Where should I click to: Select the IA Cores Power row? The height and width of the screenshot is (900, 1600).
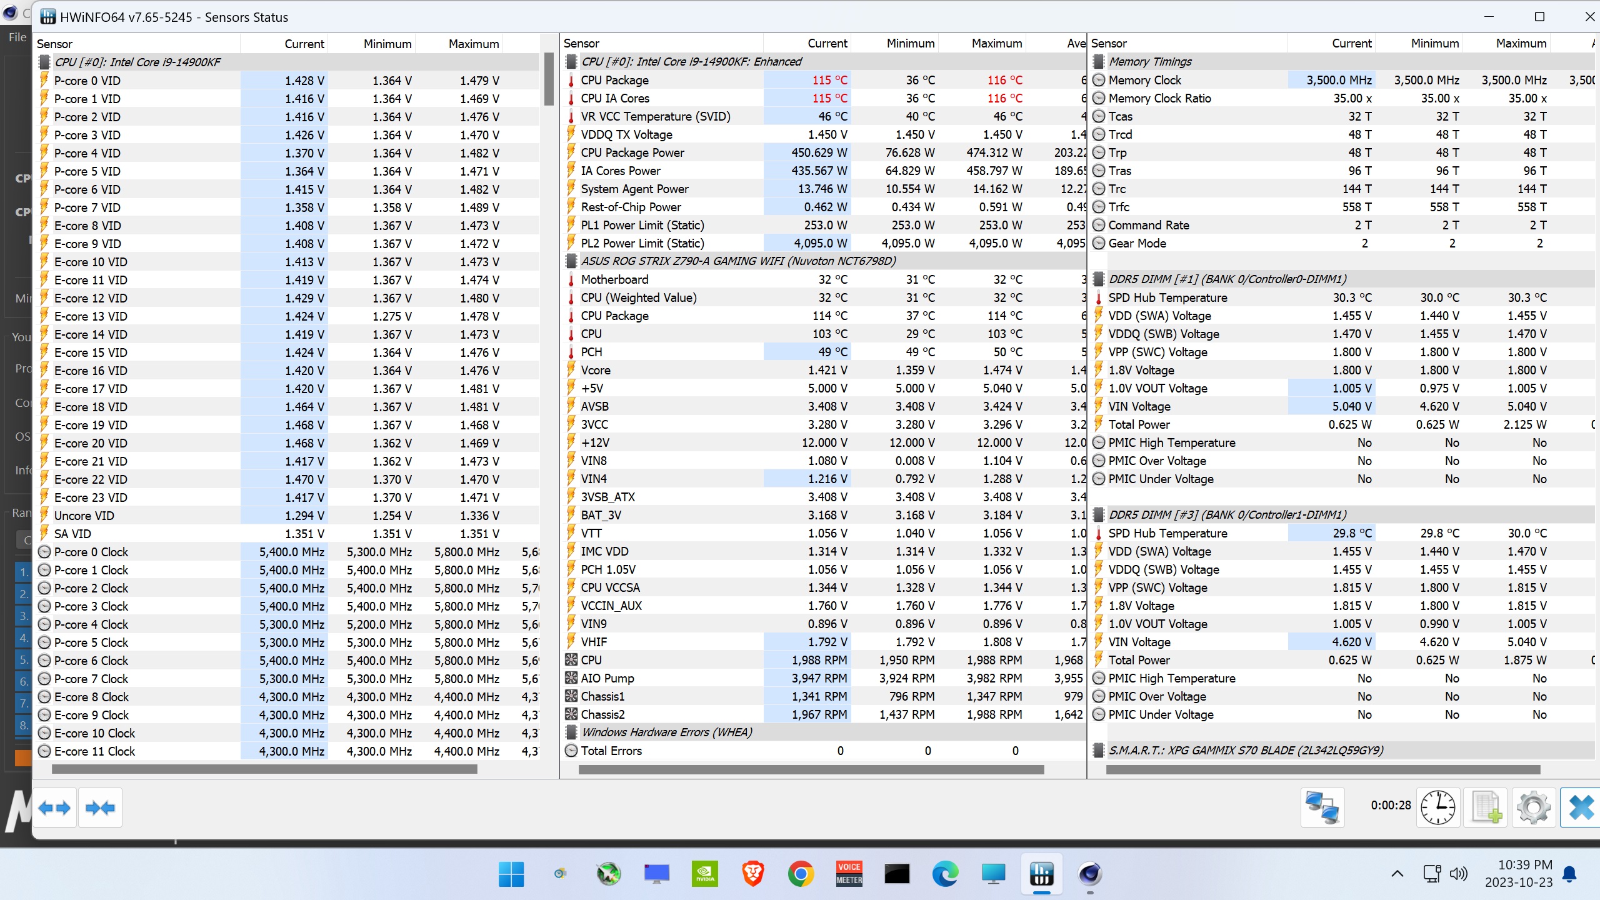824,171
